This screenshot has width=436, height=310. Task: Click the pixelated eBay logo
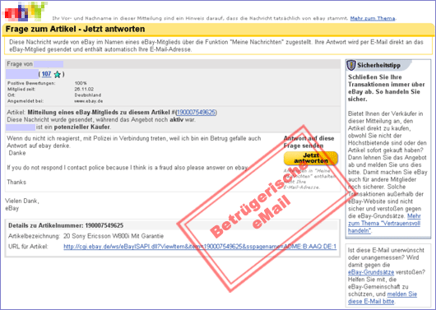click(25, 12)
